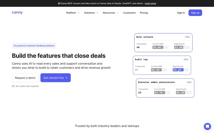Follow the Learn more banner link

pos(150,4)
